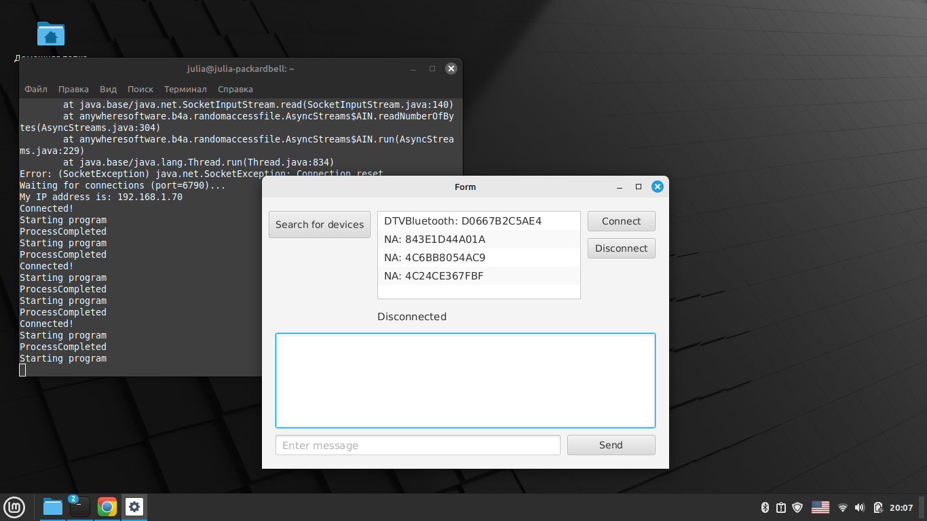The width and height of the screenshot is (927, 521).
Task: Maximize the Form window
Action: 638,187
